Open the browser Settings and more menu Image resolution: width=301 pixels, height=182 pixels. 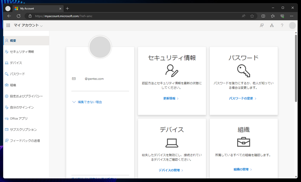coord(291,16)
